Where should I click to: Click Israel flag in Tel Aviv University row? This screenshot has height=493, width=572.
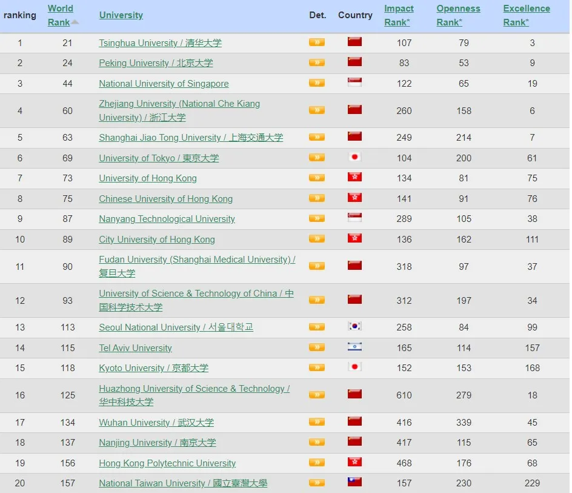tap(354, 346)
